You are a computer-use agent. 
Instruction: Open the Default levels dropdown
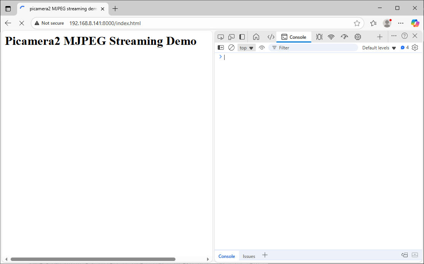coord(379,48)
